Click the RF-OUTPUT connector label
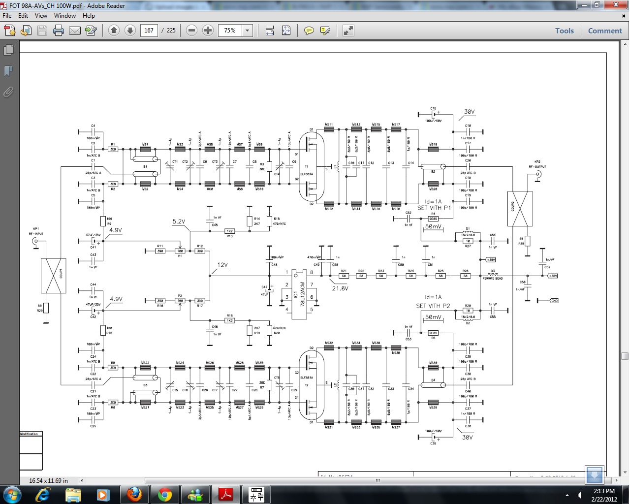 pos(537,167)
